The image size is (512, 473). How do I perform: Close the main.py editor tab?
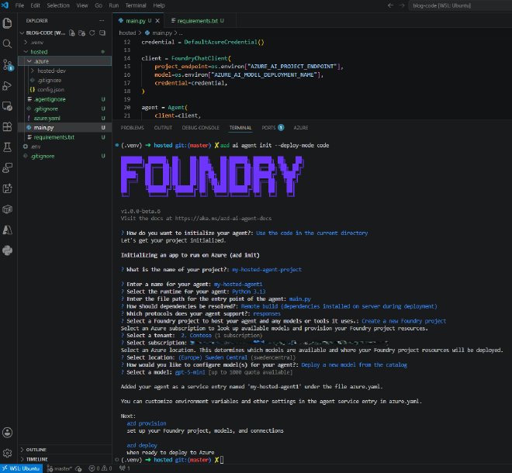click(157, 21)
